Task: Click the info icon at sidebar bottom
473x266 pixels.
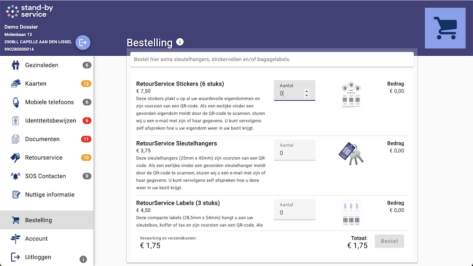Action: coord(83,259)
